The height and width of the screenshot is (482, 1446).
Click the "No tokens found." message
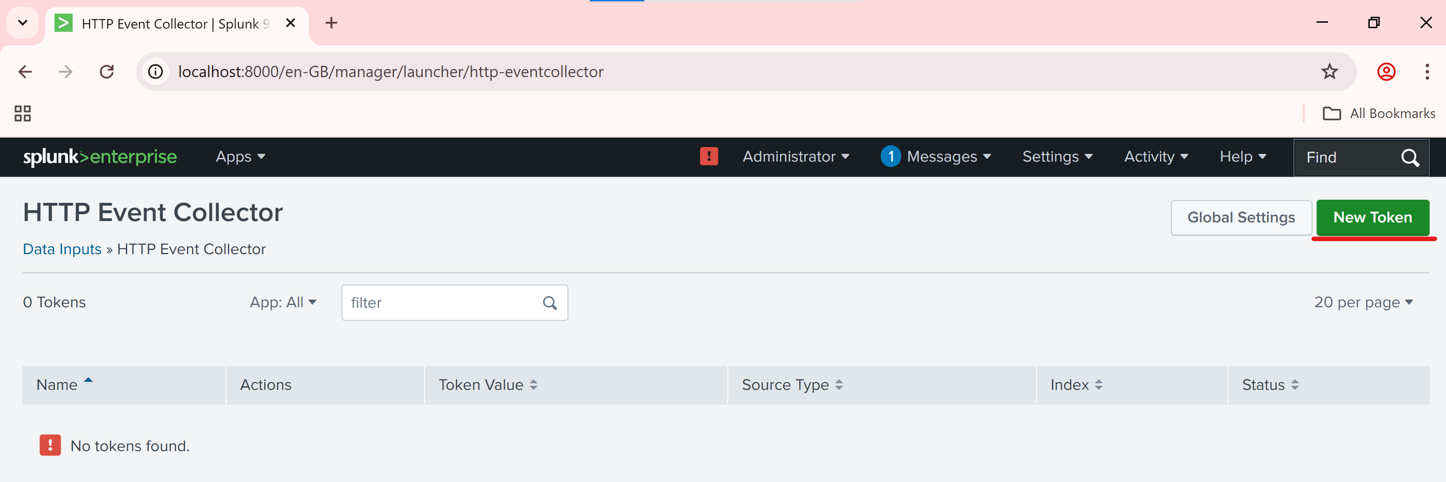coord(130,446)
